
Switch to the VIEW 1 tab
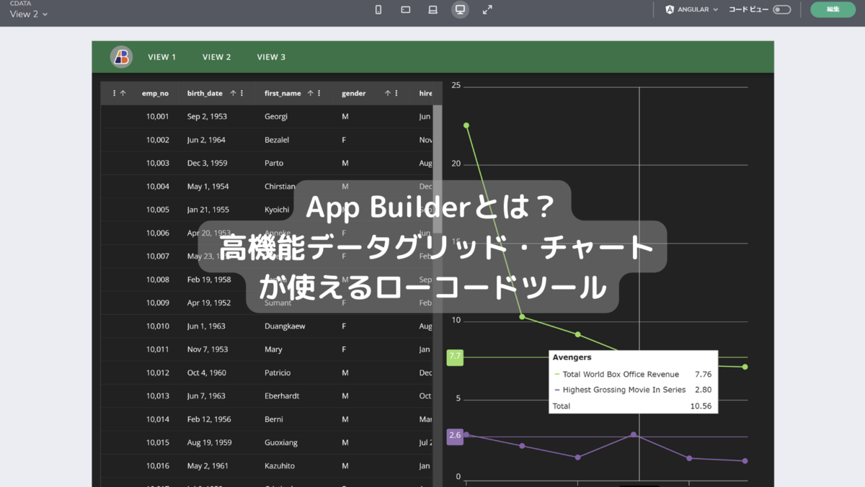tap(162, 57)
